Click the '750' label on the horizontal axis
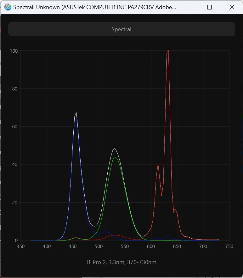 click(x=229, y=246)
